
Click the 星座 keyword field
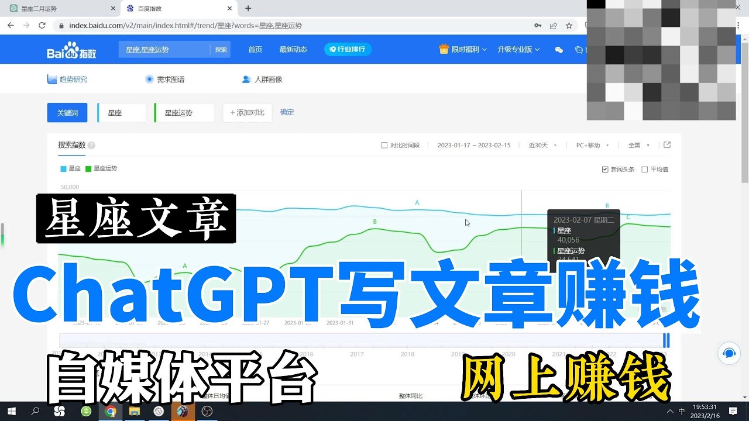[x=122, y=113]
